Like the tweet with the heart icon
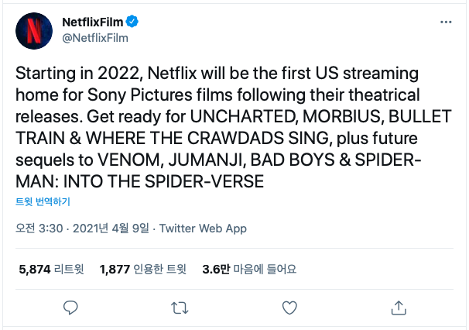Image resolution: width=469 pixels, height=330 pixels. (x=289, y=308)
